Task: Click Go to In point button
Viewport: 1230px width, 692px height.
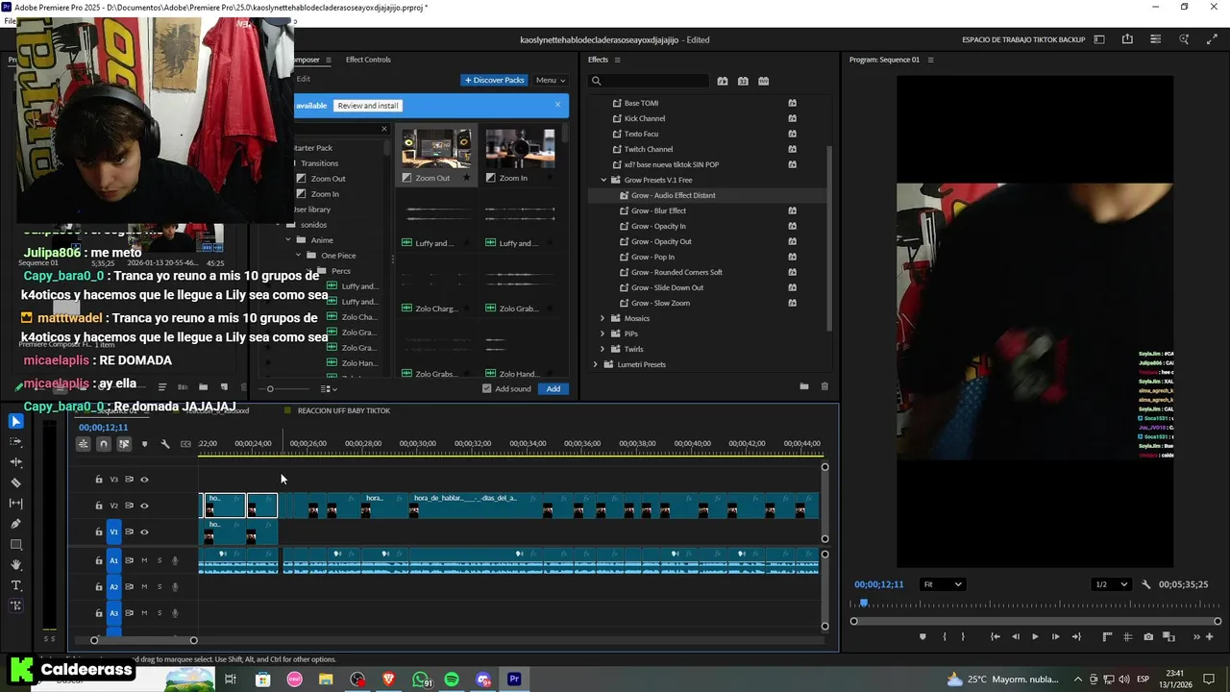Action: pyautogui.click(x=995, y=636)
